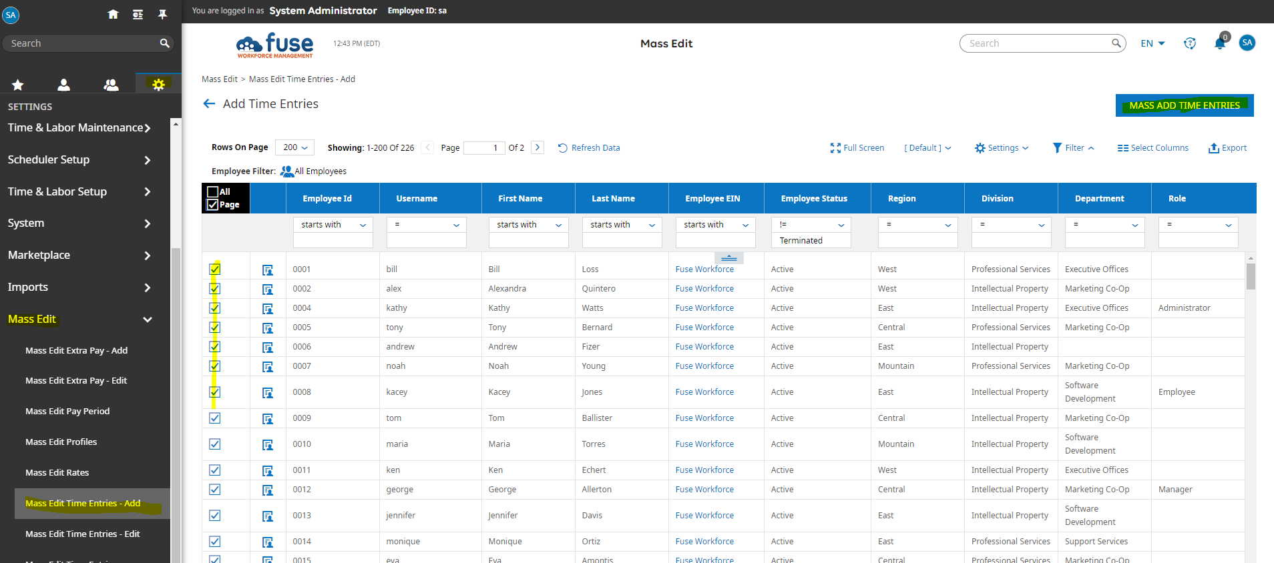Click the back arrow beside Add Time Entries

click(x=209, y=103)
